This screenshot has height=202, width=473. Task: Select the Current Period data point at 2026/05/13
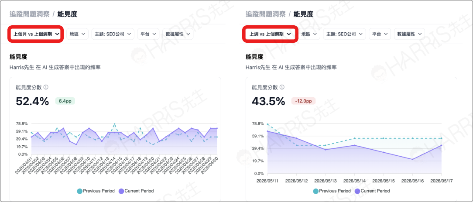coord(326,150)
